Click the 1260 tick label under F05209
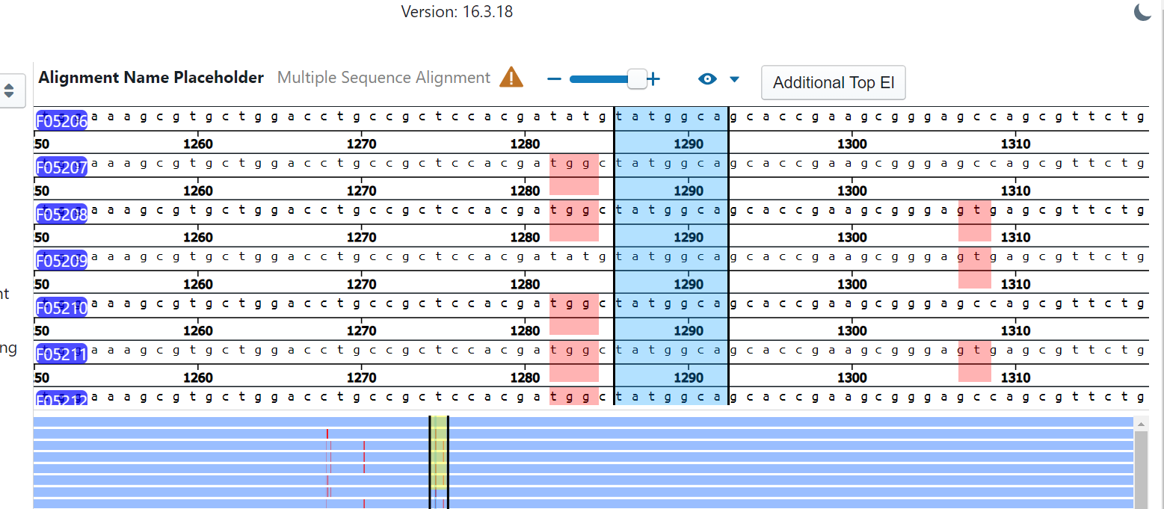The width and height of the screenshot is (1164, 509). coord(198,284)
